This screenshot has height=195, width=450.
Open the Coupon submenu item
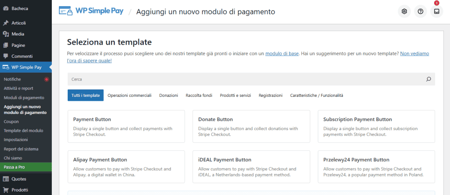(x=11, y=122)
